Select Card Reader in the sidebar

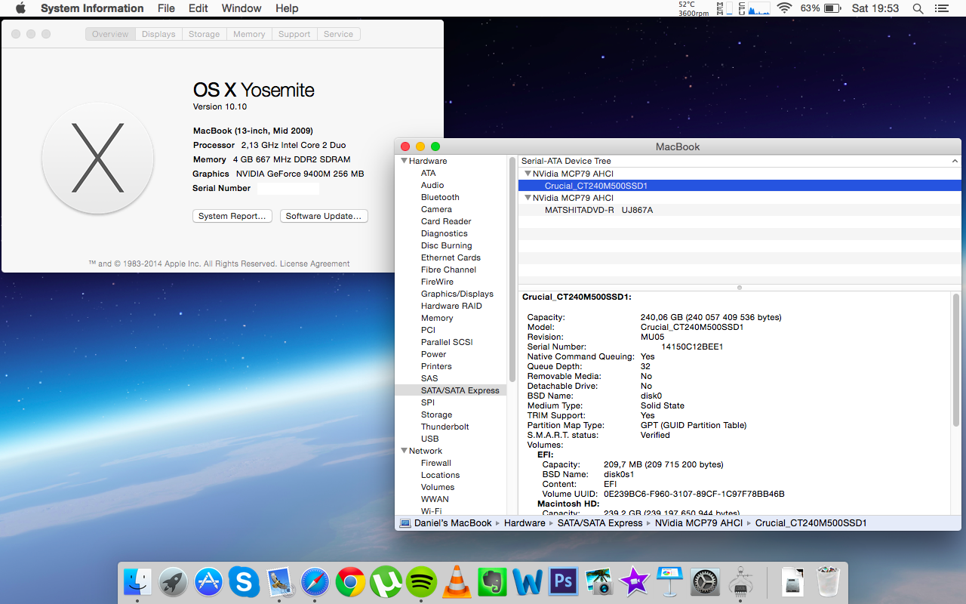[x=446, y=221]
